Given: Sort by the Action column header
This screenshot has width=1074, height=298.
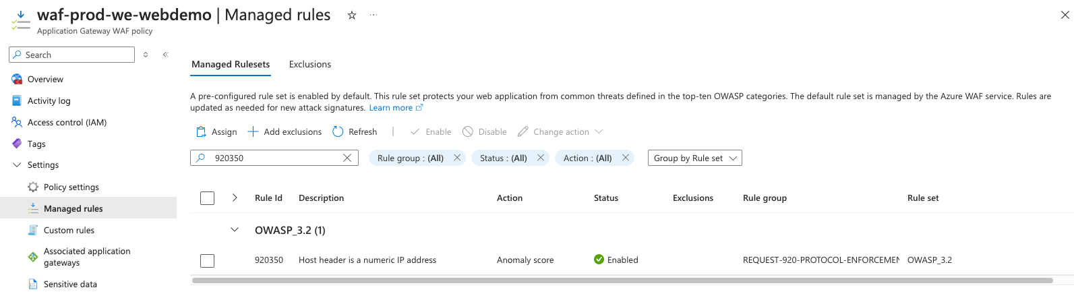Looking at the screenshot, I should (x=510, y=198).
